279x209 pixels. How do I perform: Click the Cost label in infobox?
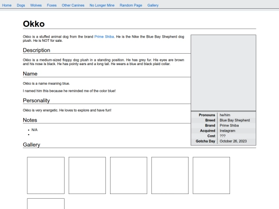pyautogui.click(x=211, y=136)
